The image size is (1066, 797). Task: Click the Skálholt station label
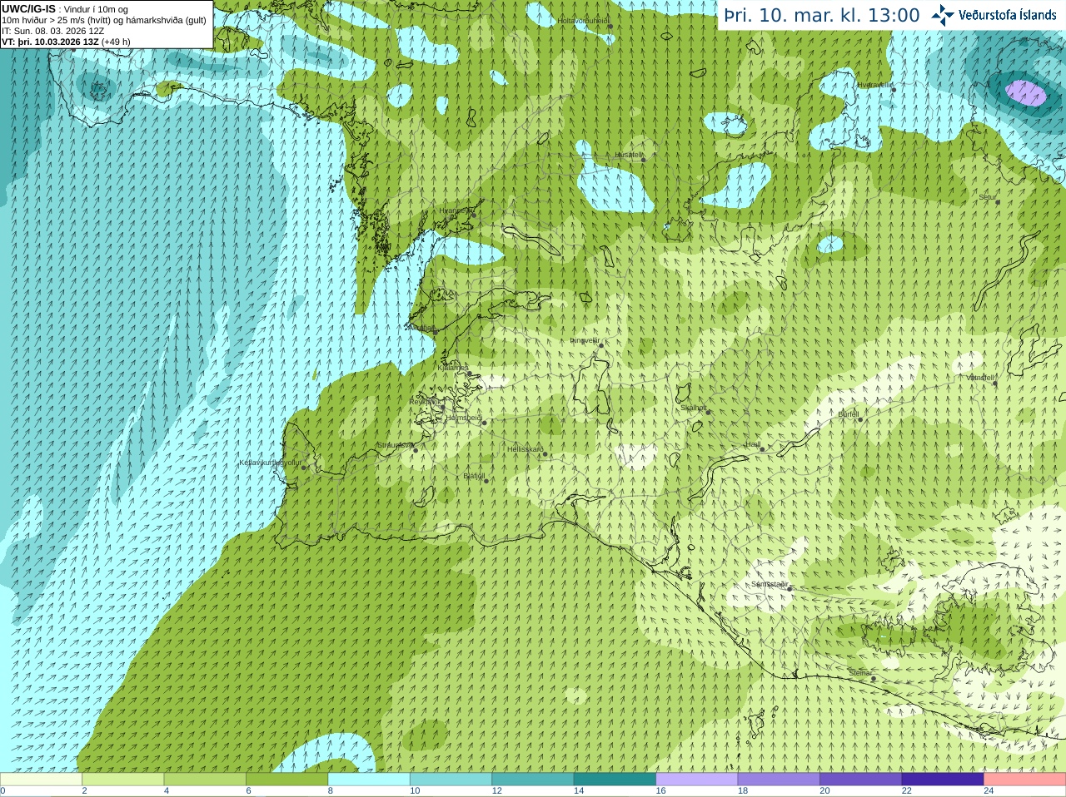click(694, 408)
